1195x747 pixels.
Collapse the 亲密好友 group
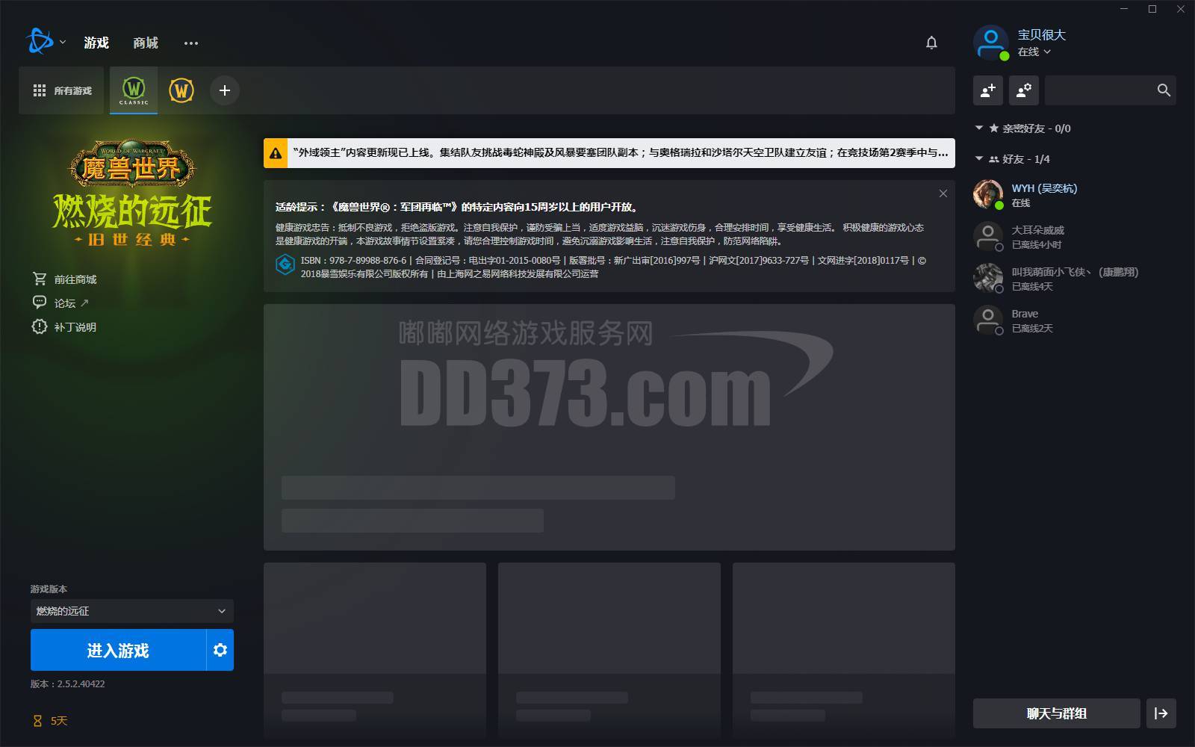[x=979, y=128]
